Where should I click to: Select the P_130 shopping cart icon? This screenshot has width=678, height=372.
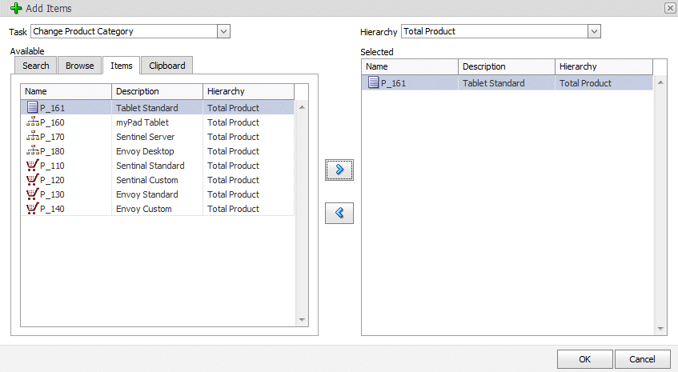pos(32,194)
